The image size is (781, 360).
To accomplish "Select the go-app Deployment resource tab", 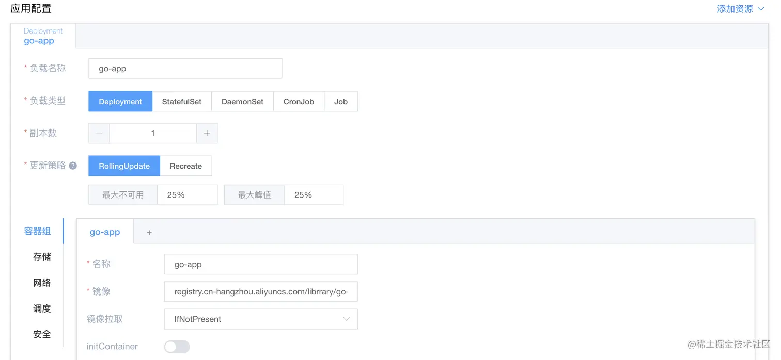I will 43,36.
